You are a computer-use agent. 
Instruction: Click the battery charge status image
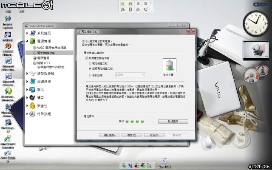[170, 65]
